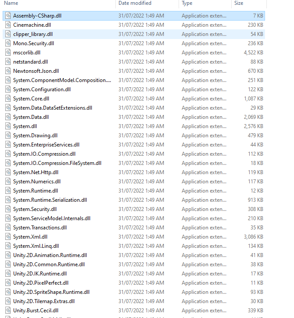Screen dimensions: 294x318
Task: Click the System.Data.dll file icon
Action: (8, 117)
